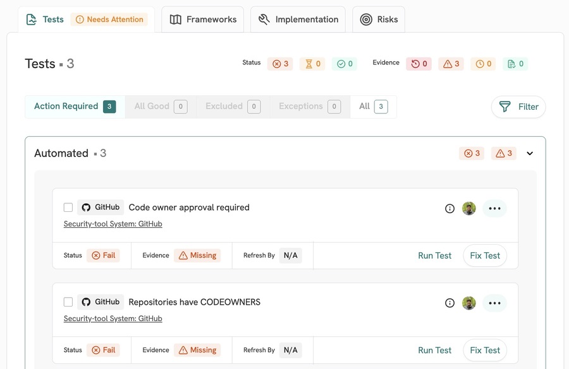Viewport: 569px width, 369px height.
Task: Open the Filter options
Action: click(x=518, y=107)
